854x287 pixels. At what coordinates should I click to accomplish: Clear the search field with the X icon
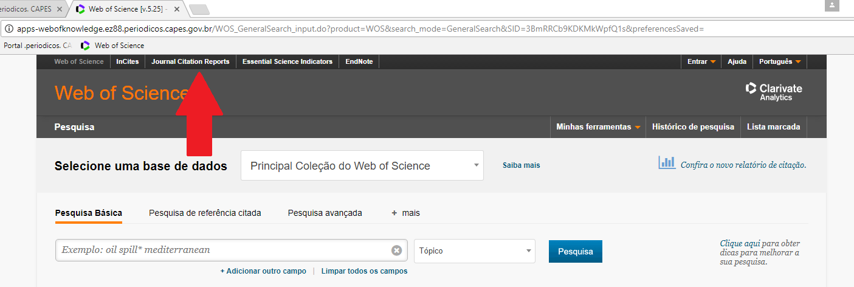(396, 251)
